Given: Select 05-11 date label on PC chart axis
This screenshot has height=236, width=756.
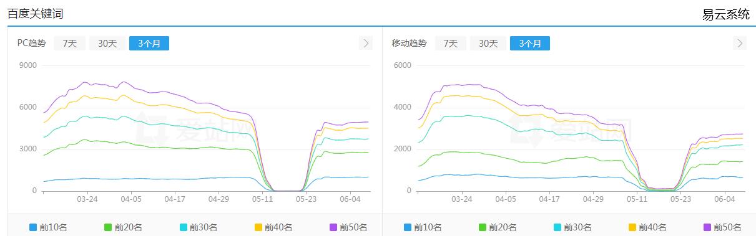Looking at the screenshot, I should pos(263,199).
